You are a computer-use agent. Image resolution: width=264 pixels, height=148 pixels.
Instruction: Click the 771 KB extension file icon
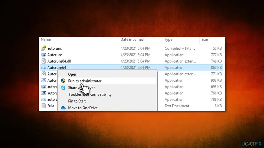[43, 74]
